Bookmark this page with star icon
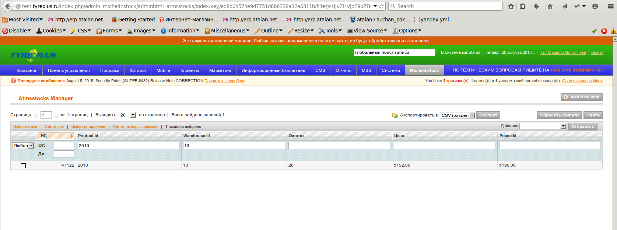The height and width of the screenshot is (230, 617). pos(511,6)
